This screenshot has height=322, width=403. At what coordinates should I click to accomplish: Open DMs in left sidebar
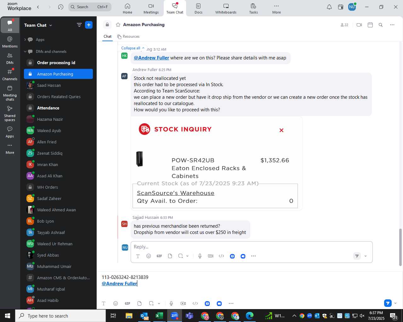10,58
